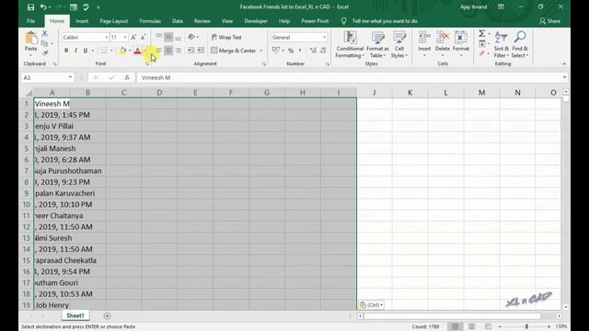
Task: Toggle Wrap Text
Action: 226,37
